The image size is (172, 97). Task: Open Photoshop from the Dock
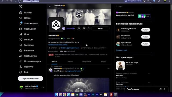tap(93, 95)
